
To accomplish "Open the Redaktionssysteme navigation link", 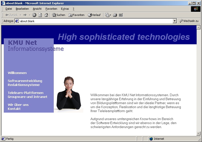I will click(24, 85).
